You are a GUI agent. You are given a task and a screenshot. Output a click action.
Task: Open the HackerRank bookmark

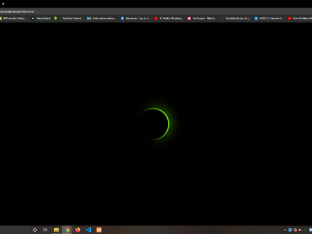(x=41, y=18)
